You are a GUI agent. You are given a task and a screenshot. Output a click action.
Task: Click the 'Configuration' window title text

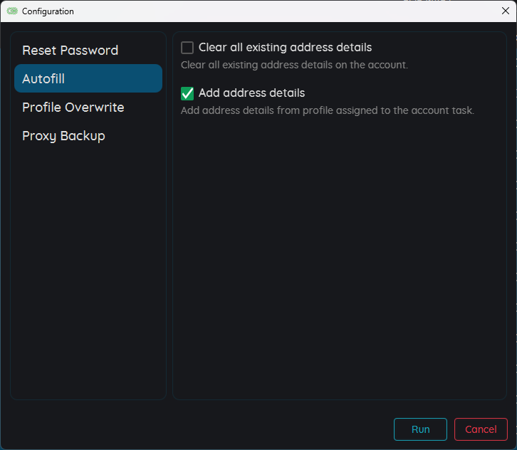48,11
